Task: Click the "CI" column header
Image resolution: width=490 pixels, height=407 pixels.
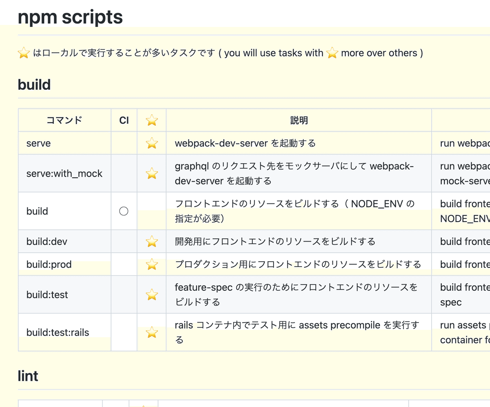Action: pyautogui.click(x=124, y=120)
